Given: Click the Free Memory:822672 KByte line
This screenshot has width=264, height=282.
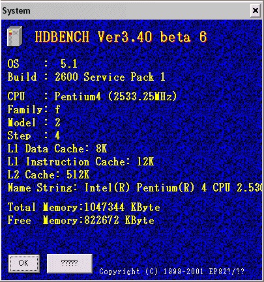Looking at the screenshot, I should tap(81, 220).
